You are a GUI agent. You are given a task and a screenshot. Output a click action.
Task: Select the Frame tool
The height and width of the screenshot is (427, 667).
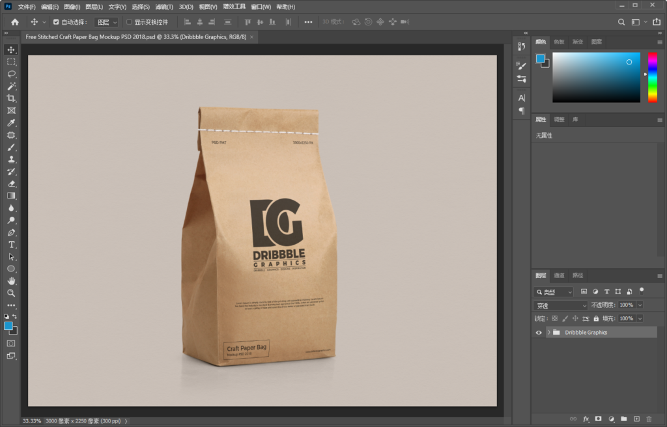tap(11, 111)
